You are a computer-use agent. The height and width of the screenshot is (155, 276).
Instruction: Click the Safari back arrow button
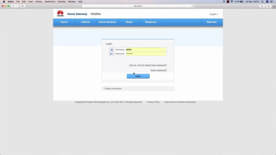coord(13,6)
